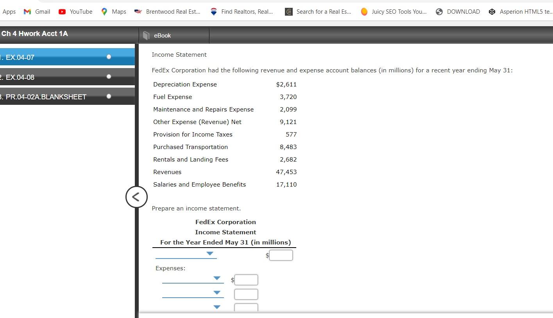
Task: Click the Expenses: section label
Action: click(170, 268)
